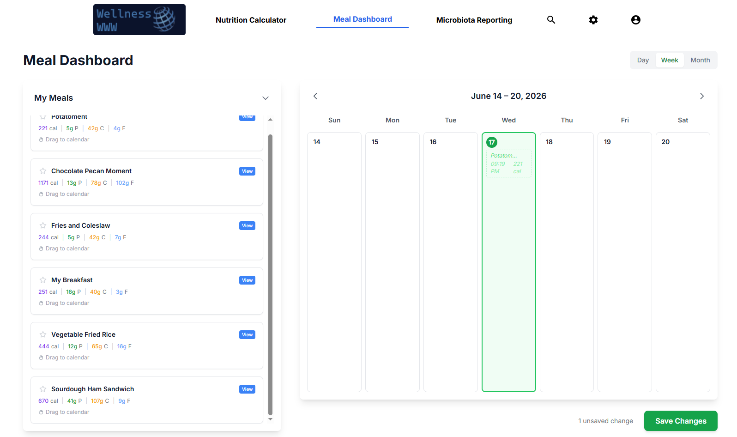
Task: Select Potatoment entry on Wednesday 17
Action: click(x=509, y=164)
